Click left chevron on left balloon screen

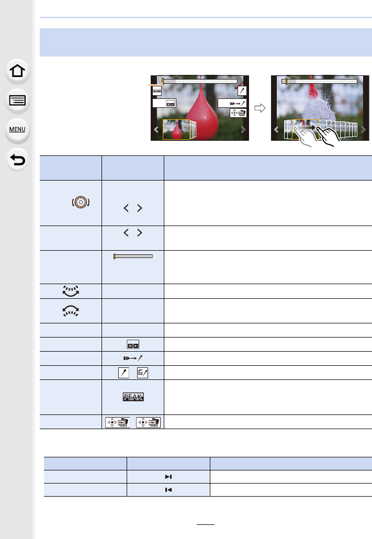click(x=156, y=130)
